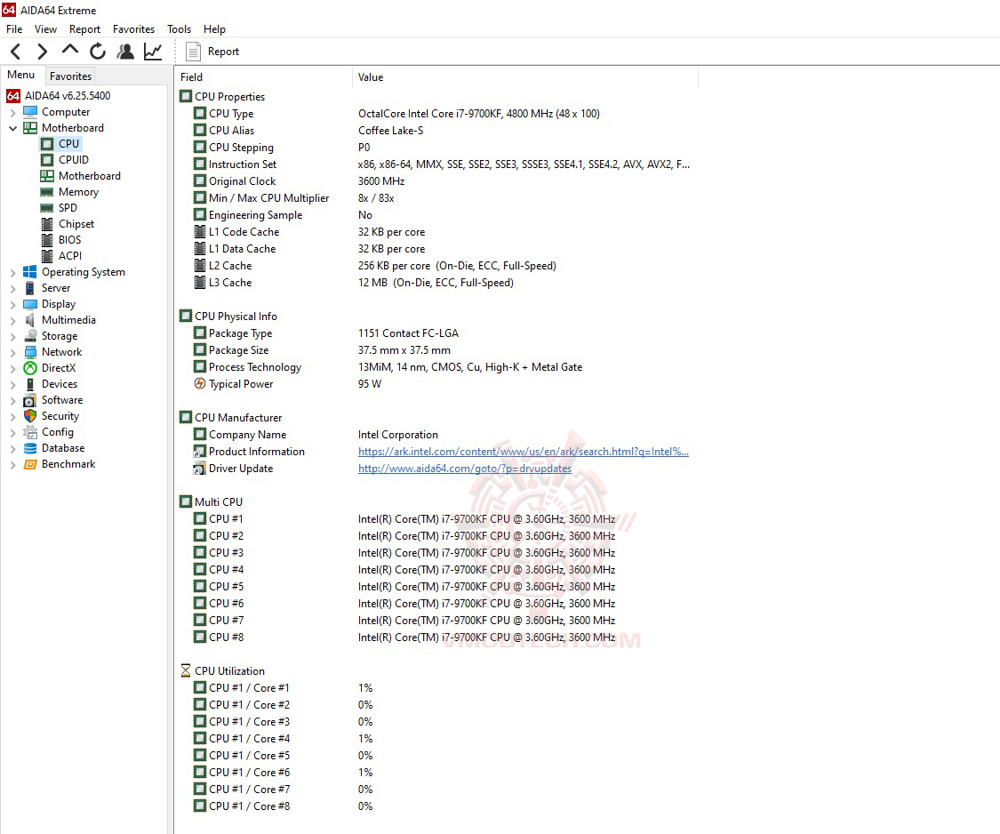Select the BIOS icon in tree
Viewport: 1000px width, 834px height.
(47, 240)
